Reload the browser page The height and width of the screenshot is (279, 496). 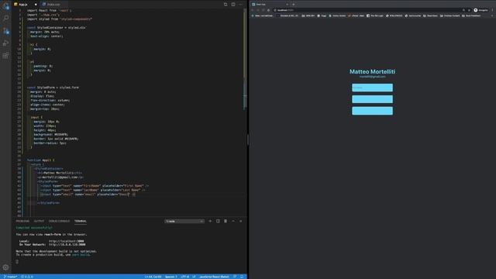[263, 10]
